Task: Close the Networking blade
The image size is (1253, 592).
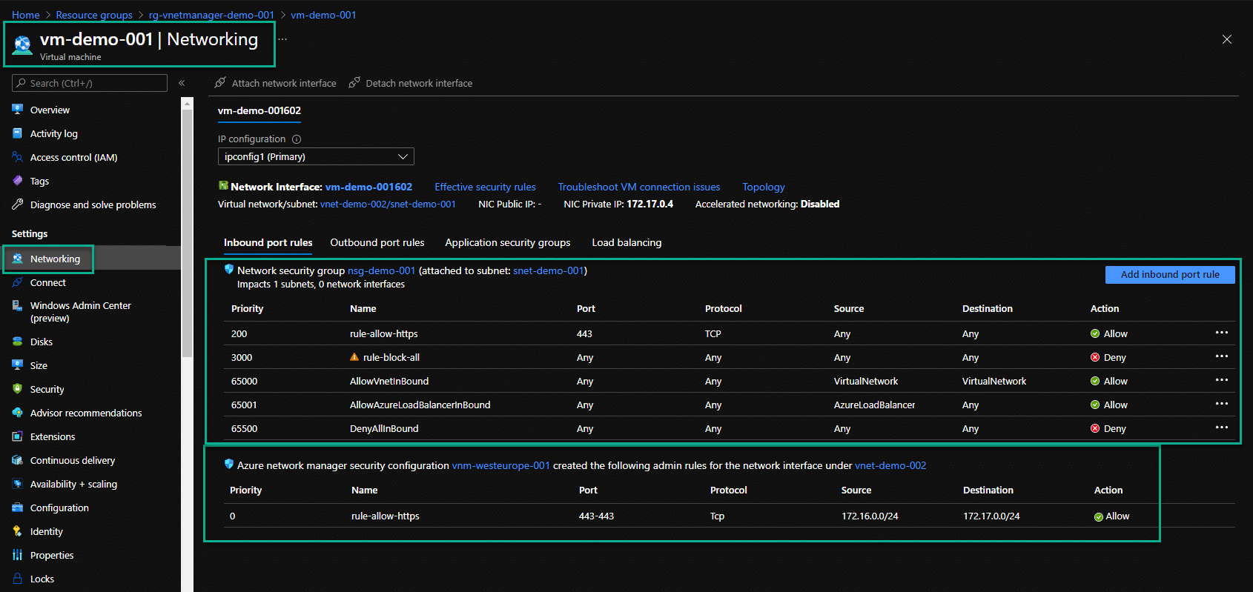Action: pos(1227,39)
